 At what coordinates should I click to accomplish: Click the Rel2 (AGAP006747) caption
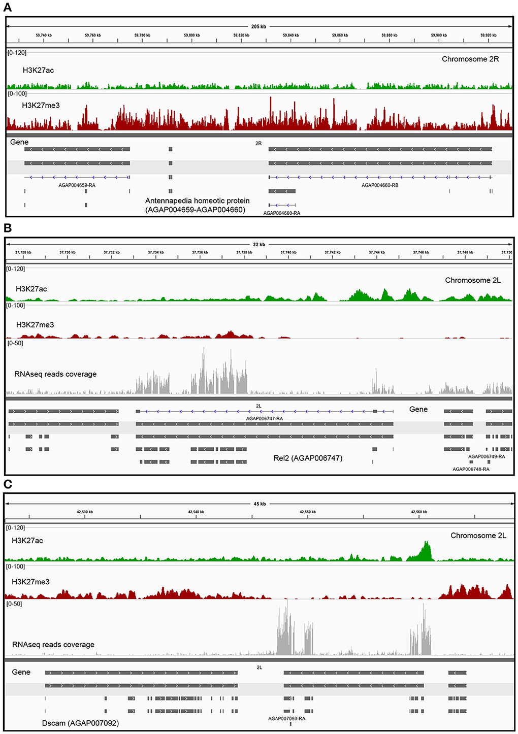tap(308, 458)
